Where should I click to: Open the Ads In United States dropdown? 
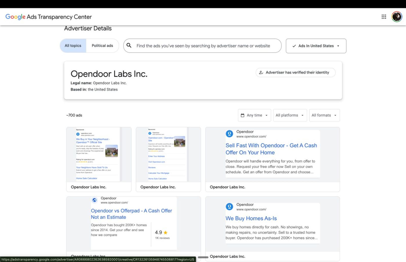[316, 46]
